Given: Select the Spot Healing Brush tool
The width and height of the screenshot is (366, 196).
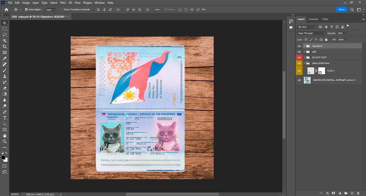Looking at the screenshot, I should pyautogui.click(x=5, y=64).
